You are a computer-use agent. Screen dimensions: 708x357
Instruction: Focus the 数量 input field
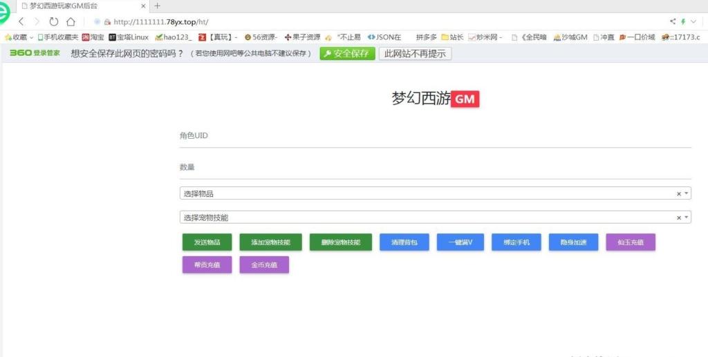click(436, 167)
